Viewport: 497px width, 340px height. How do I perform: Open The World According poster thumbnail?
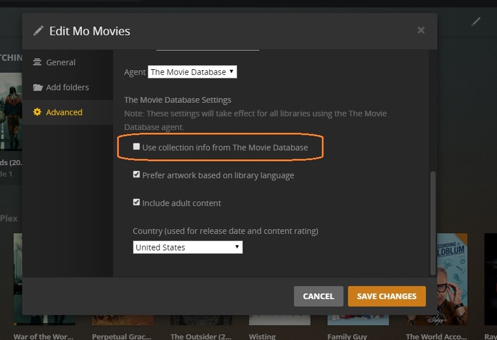click(x=452, y=279)
